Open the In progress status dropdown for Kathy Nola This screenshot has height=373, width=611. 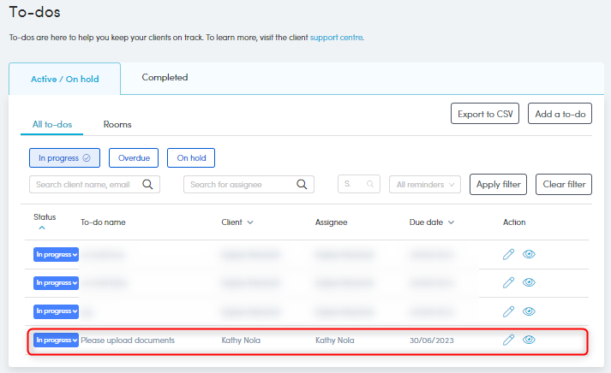click(56, 340)
